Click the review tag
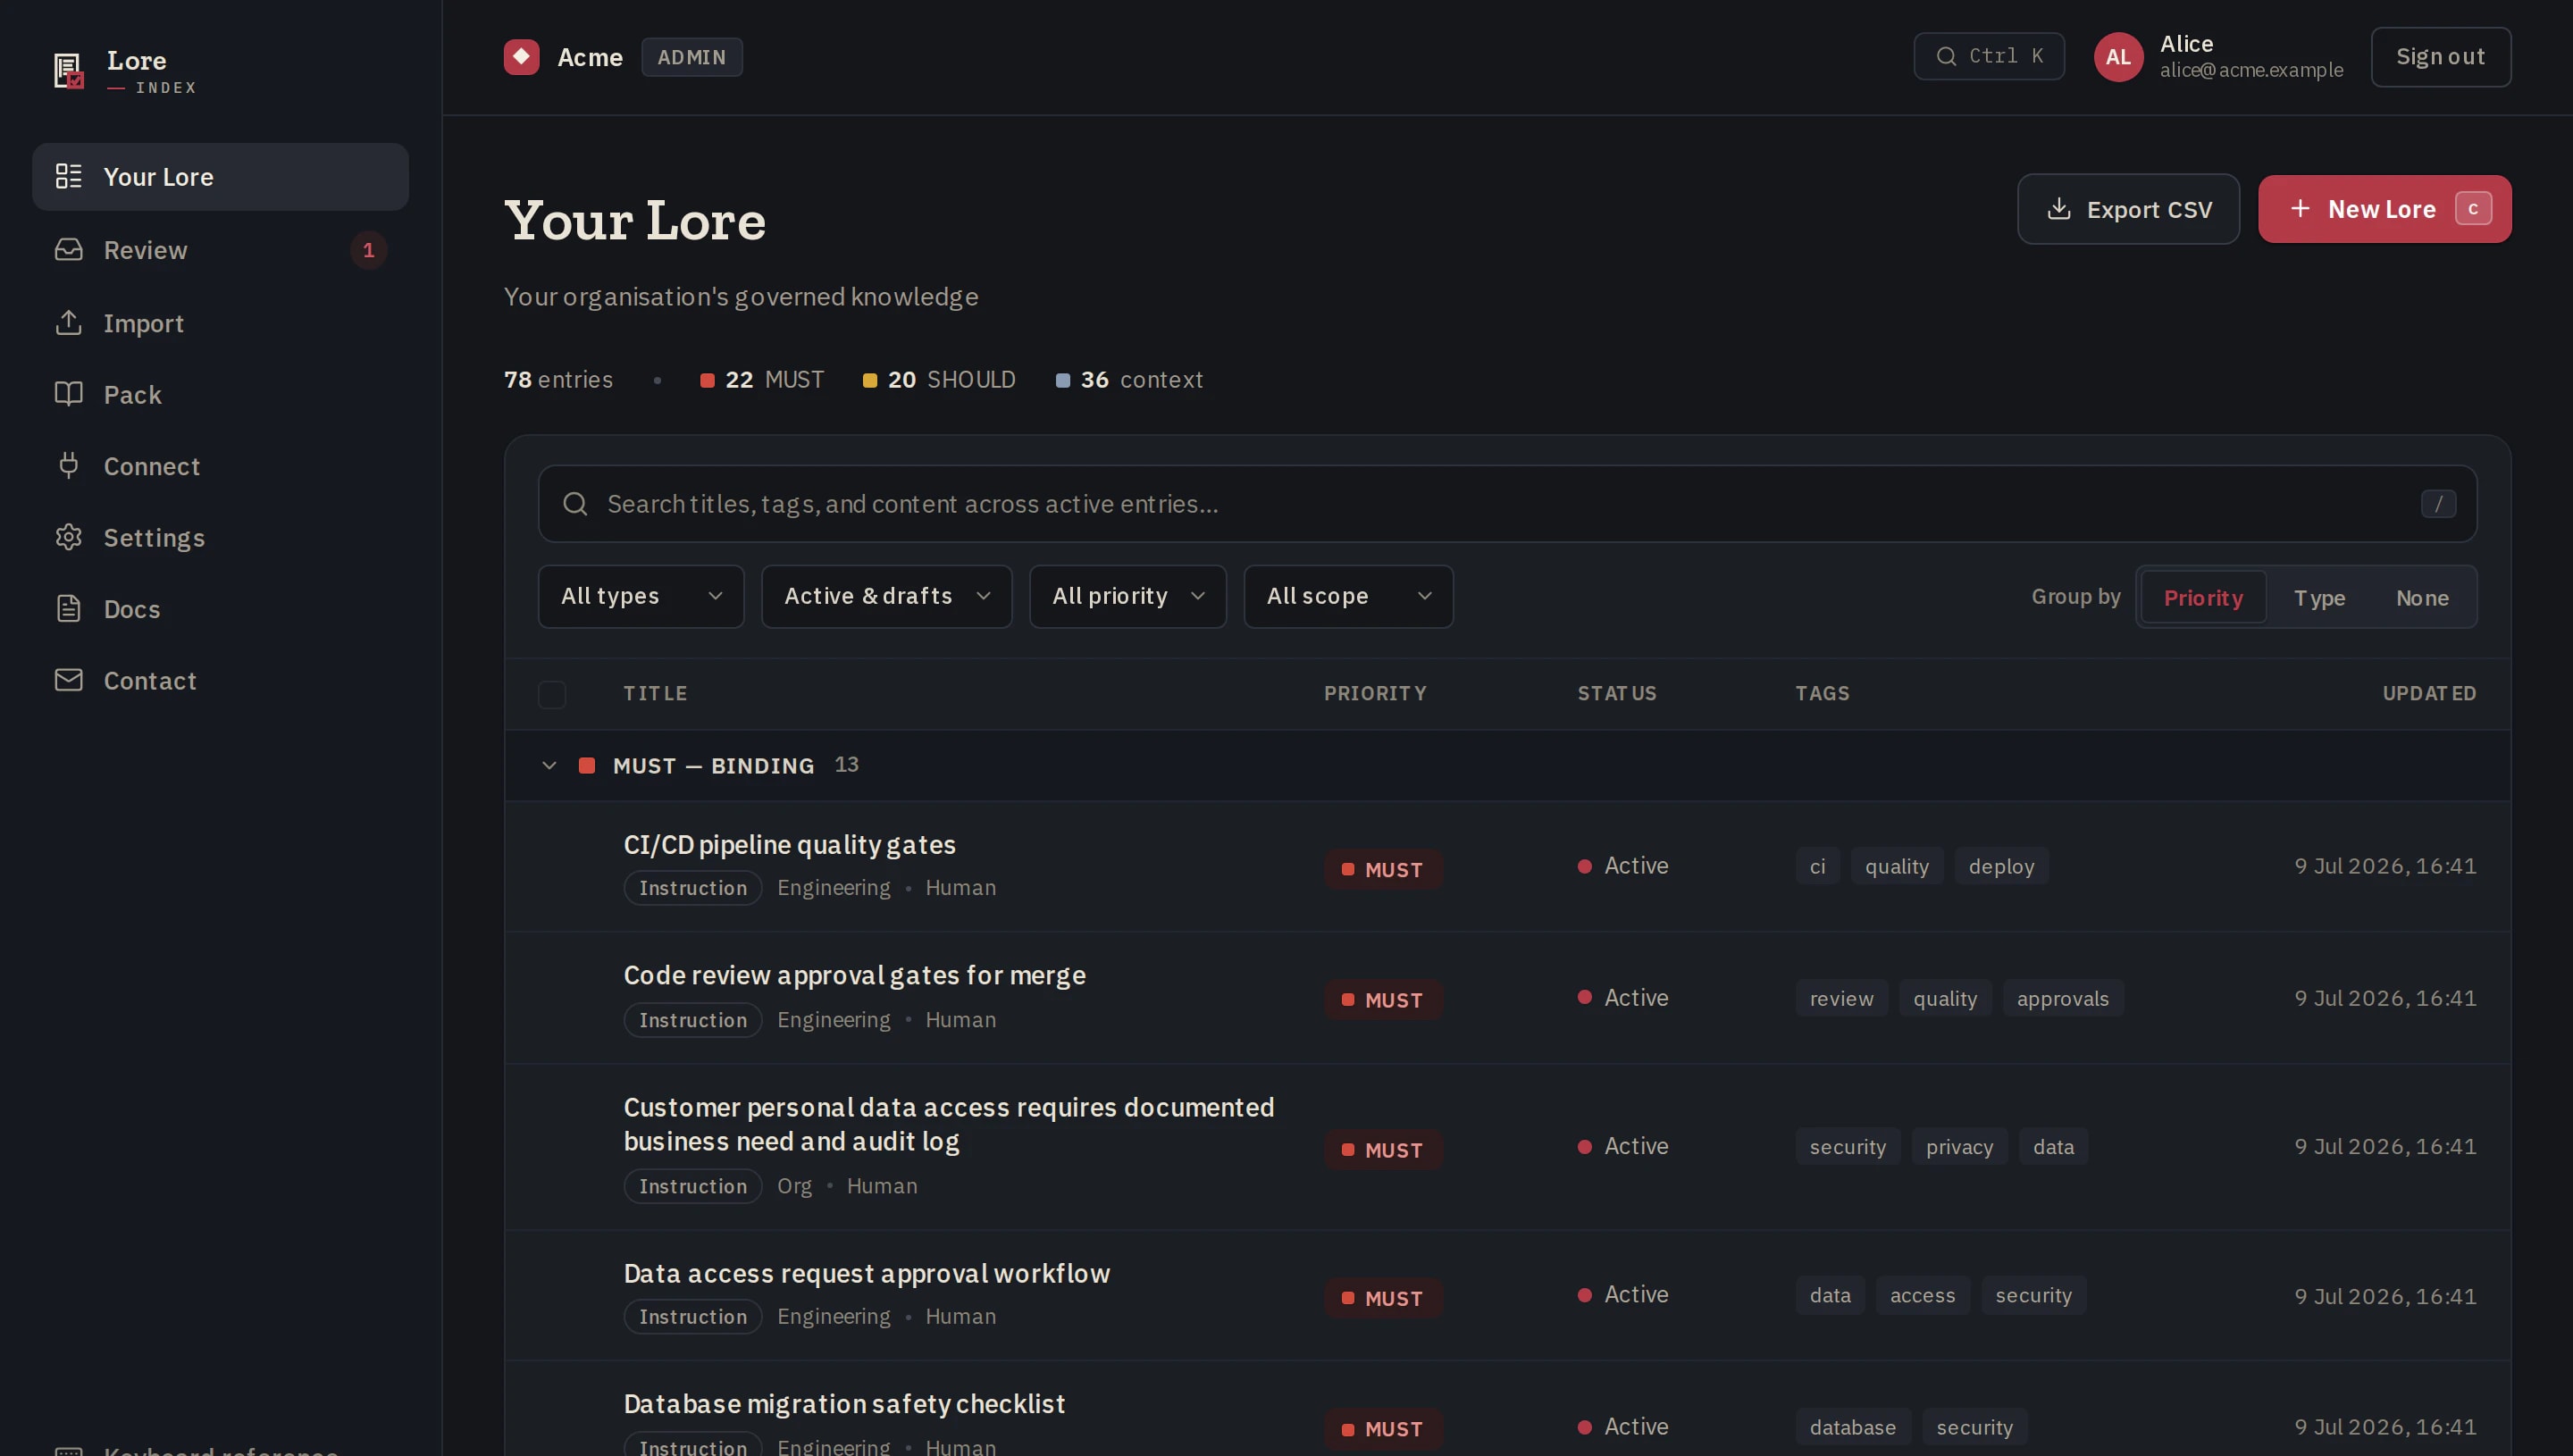 [x=1841, y=998]
